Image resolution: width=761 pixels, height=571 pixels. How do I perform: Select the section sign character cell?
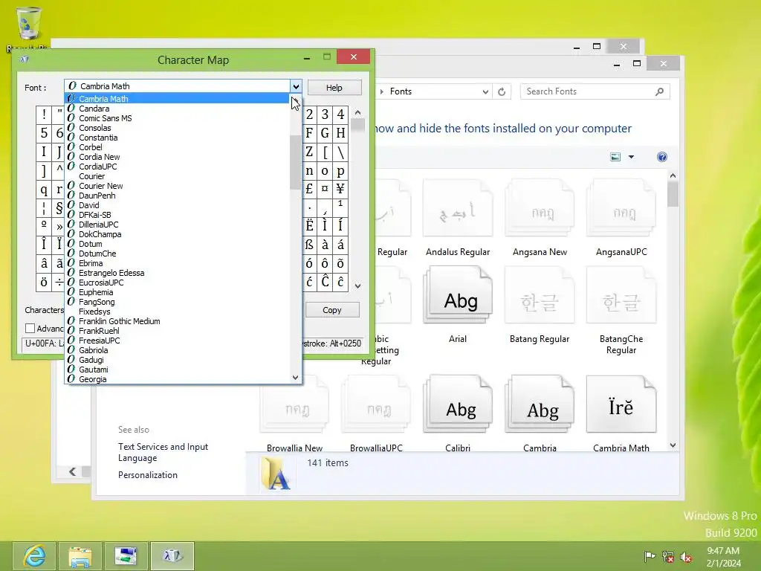[59, 208]
